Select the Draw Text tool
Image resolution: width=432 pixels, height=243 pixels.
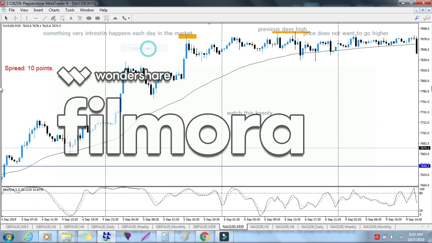[71, 18]
